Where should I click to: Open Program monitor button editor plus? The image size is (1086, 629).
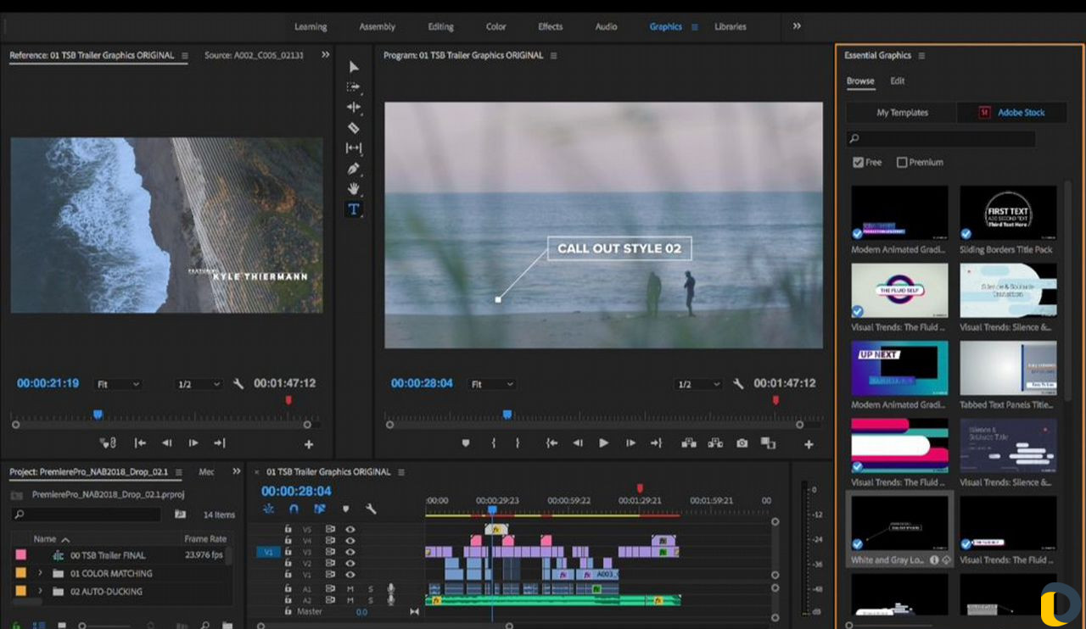pyautogui.click(x=809, y=444)
